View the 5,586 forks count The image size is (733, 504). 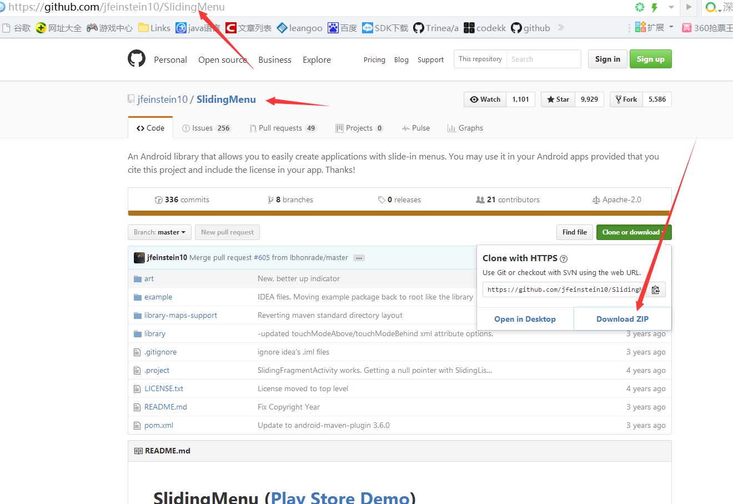coord(657,99)
